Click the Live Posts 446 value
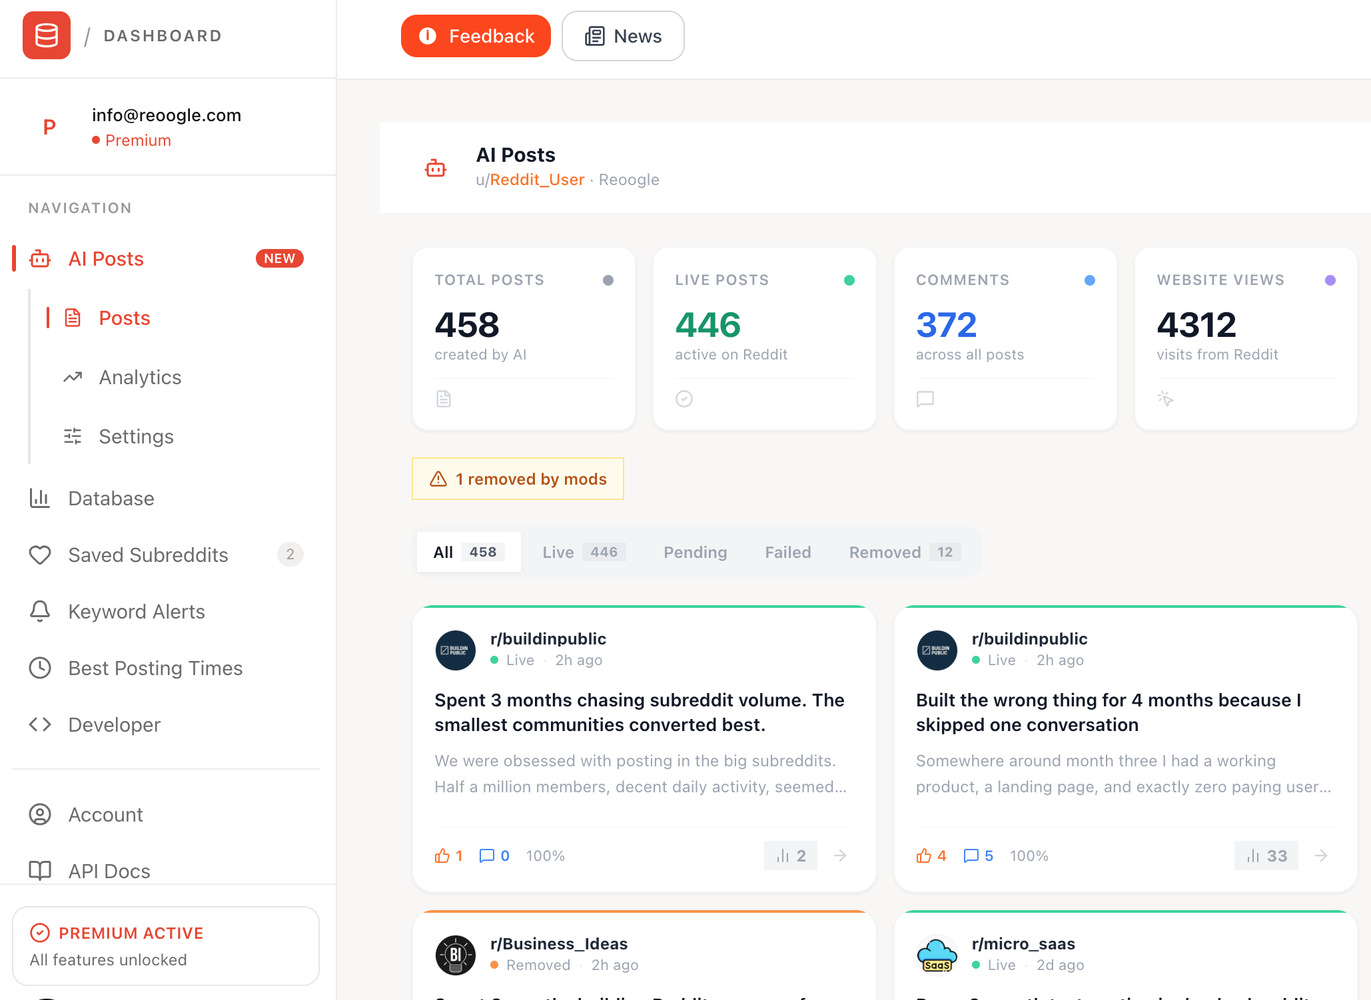The height and width of the screenshot is (1000, 1371). tap(707, 325)
